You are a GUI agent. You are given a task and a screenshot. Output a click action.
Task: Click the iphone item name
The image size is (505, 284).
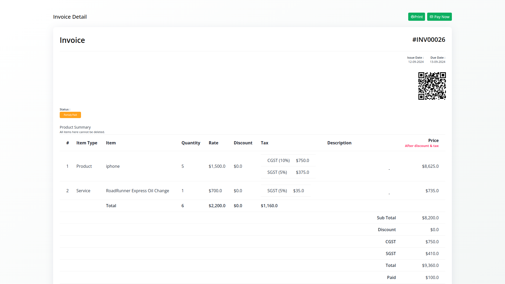[x=113, y=166]
